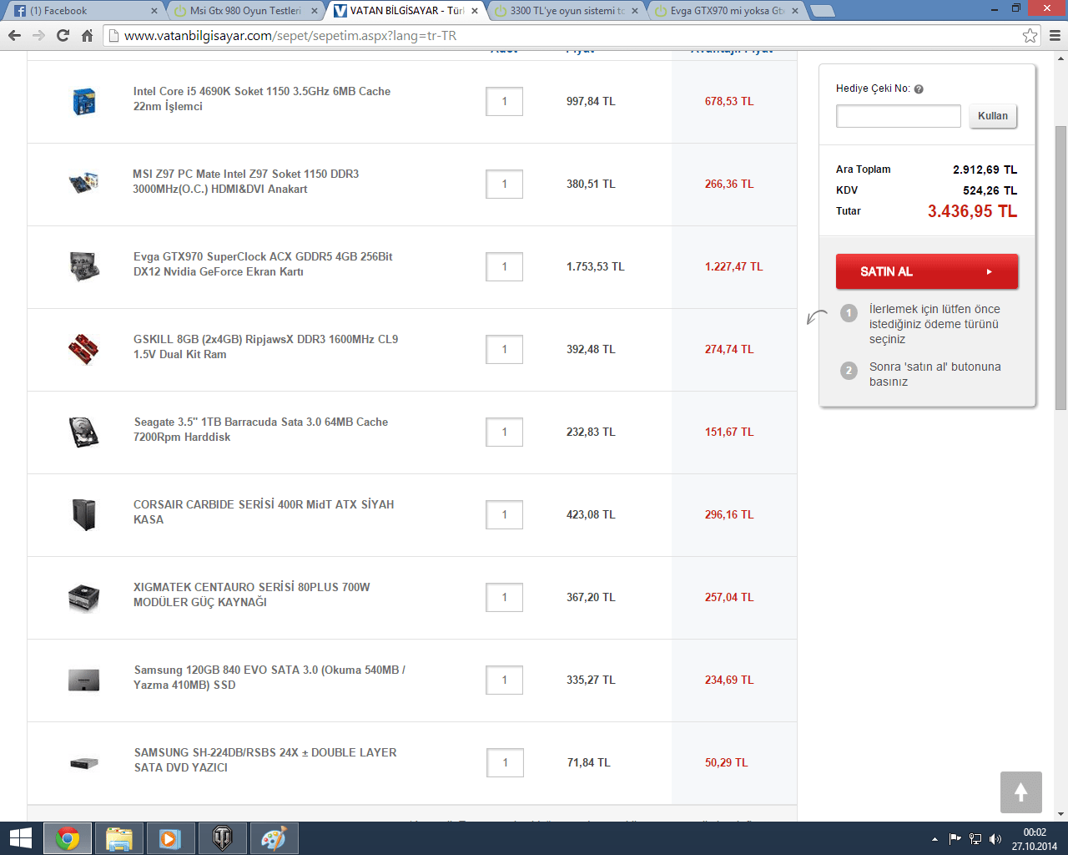Image resolution: width=1068 pixels, height=855 pixels.
Task: Open the MSI Z97 PC Mate product link
Action: pos(245,181)
